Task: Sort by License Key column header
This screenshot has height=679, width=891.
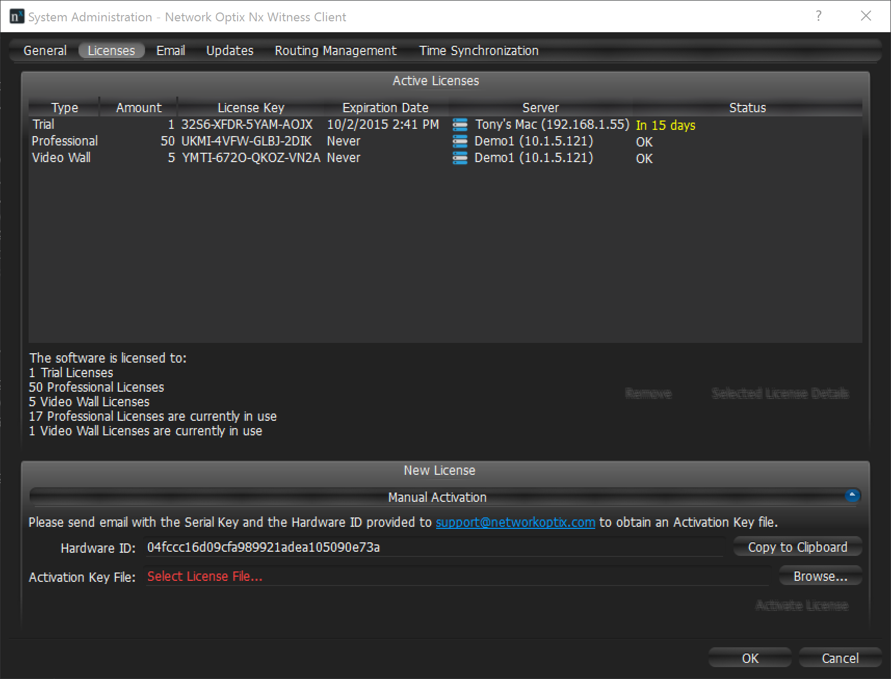Action: point(251,108)
